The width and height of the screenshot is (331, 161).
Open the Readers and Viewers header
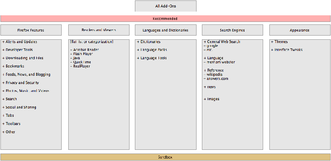tap(99, 30)
